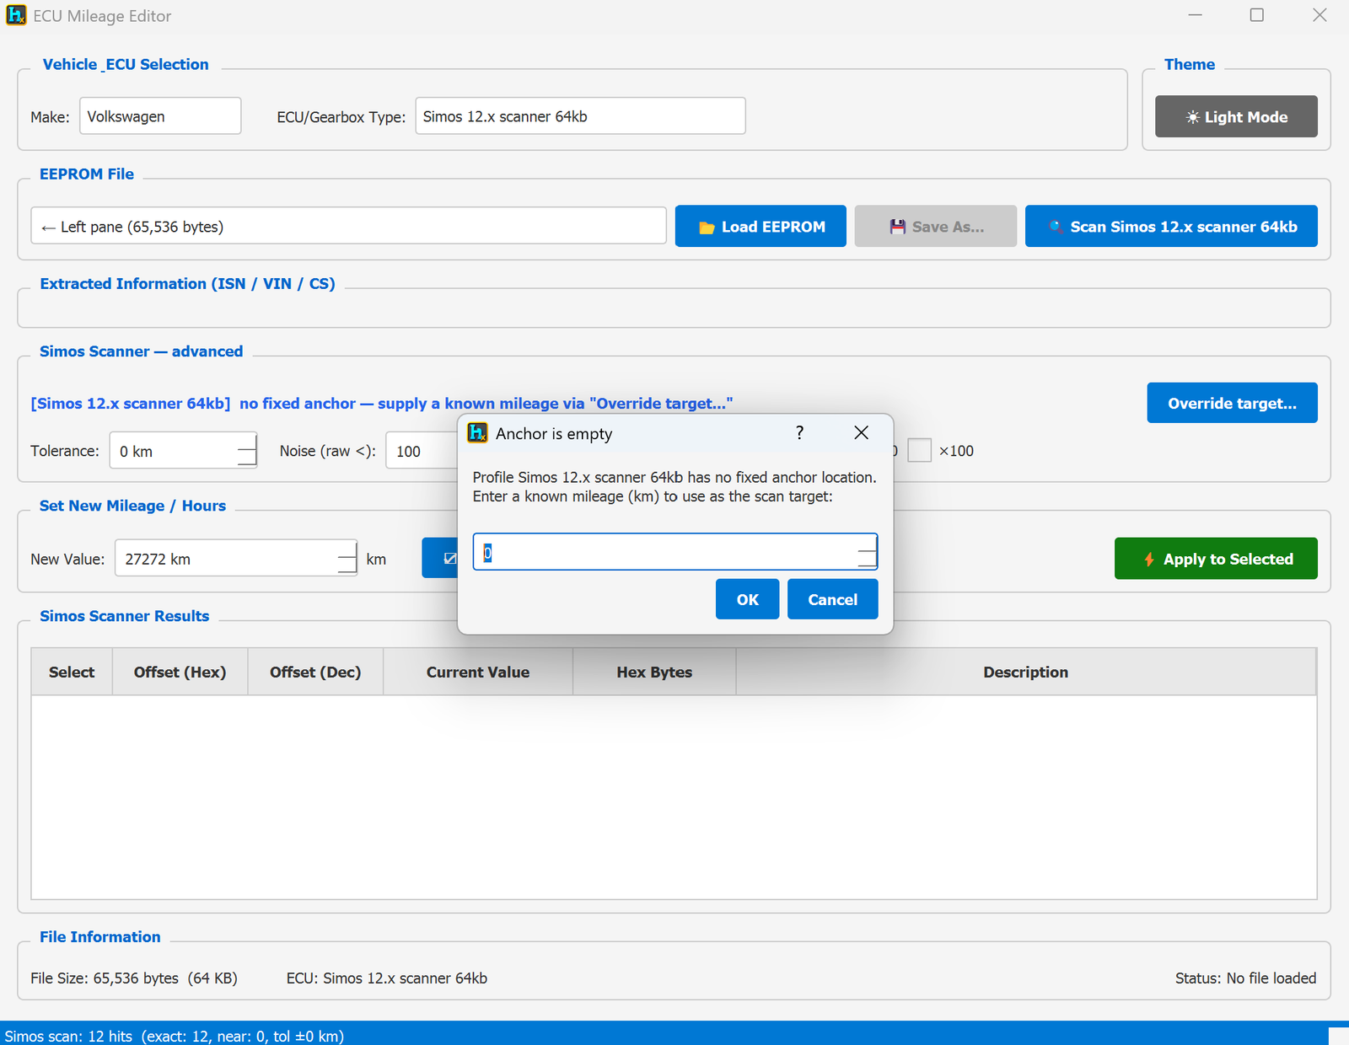Click the floppy disk icon on Save As
Viewport: 1349px width, 1045px height.
[898, 227]
